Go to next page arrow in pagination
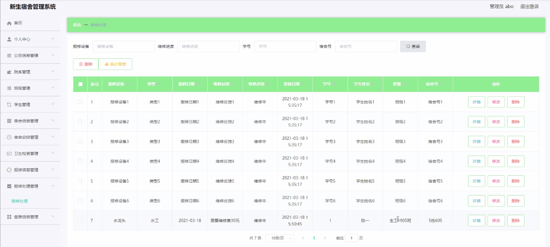Viewport: 550px width, 247px height. pos(325,238)
